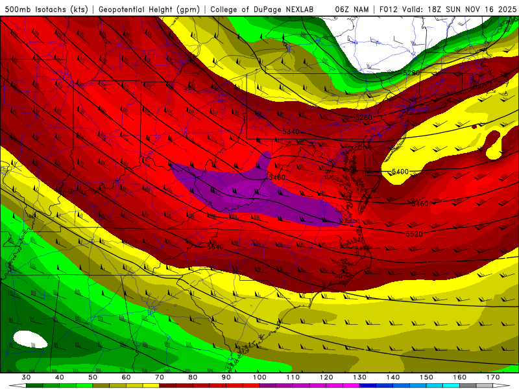Click the '150' legend number
The height and width of the screenshot is (389, 519).
426,377
